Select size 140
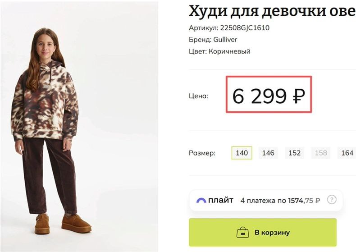 242,153
